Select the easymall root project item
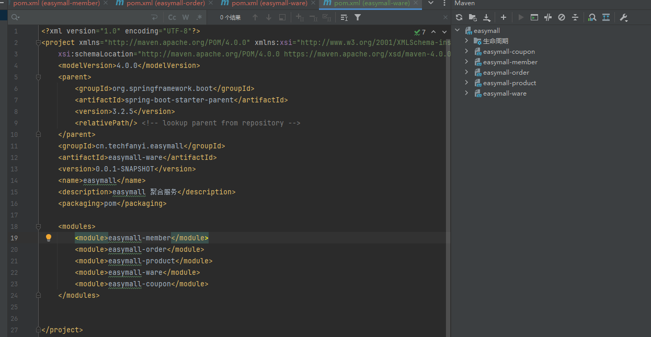The width and height of the screenshot is (651, 337). tap(487, 31)
